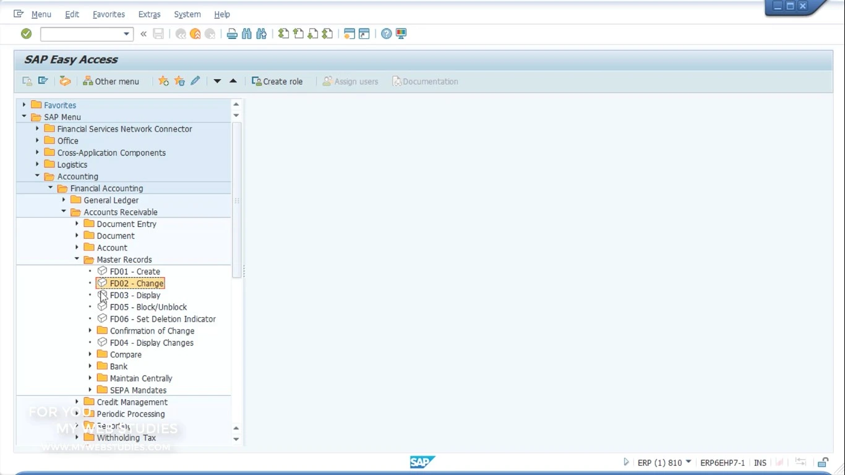Click the SAP Business Workplace icon
Screen dimensions: 845x475
tap(65, 81)
